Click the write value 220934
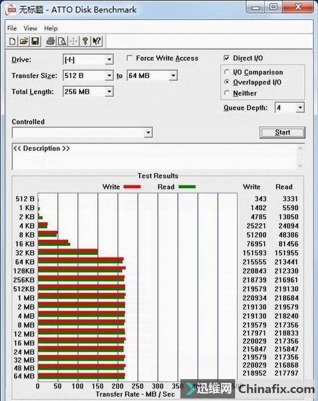Image resolution: width=318 pixels, height=401 pixels. pyautogui.click(x=254, y=298)
